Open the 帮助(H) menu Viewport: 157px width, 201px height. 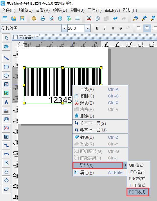(x=130, y=10)
